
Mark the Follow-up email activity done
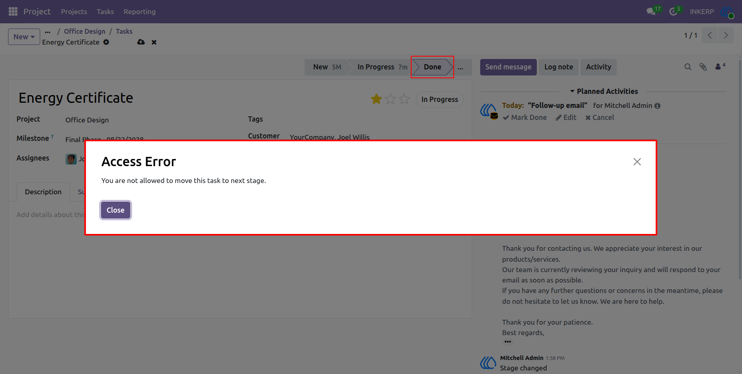[x=525, y=118]
